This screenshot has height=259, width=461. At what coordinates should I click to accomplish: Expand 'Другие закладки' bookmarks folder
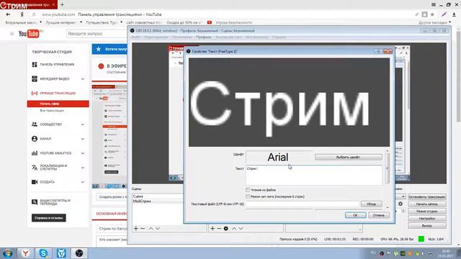tap(434, 22)
